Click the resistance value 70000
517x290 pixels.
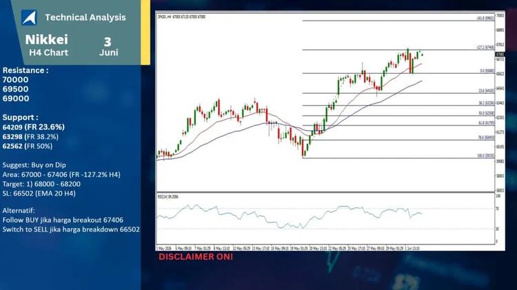pyautogui.click(x=15, y=80)
